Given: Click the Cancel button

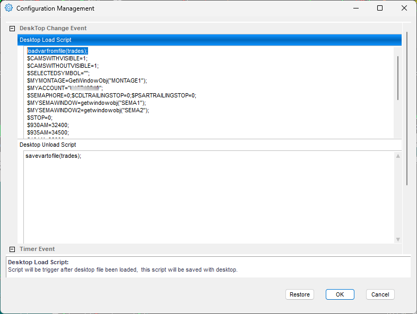Looking at the screenshot, I should pyautogui.click(x=380, y=294).
